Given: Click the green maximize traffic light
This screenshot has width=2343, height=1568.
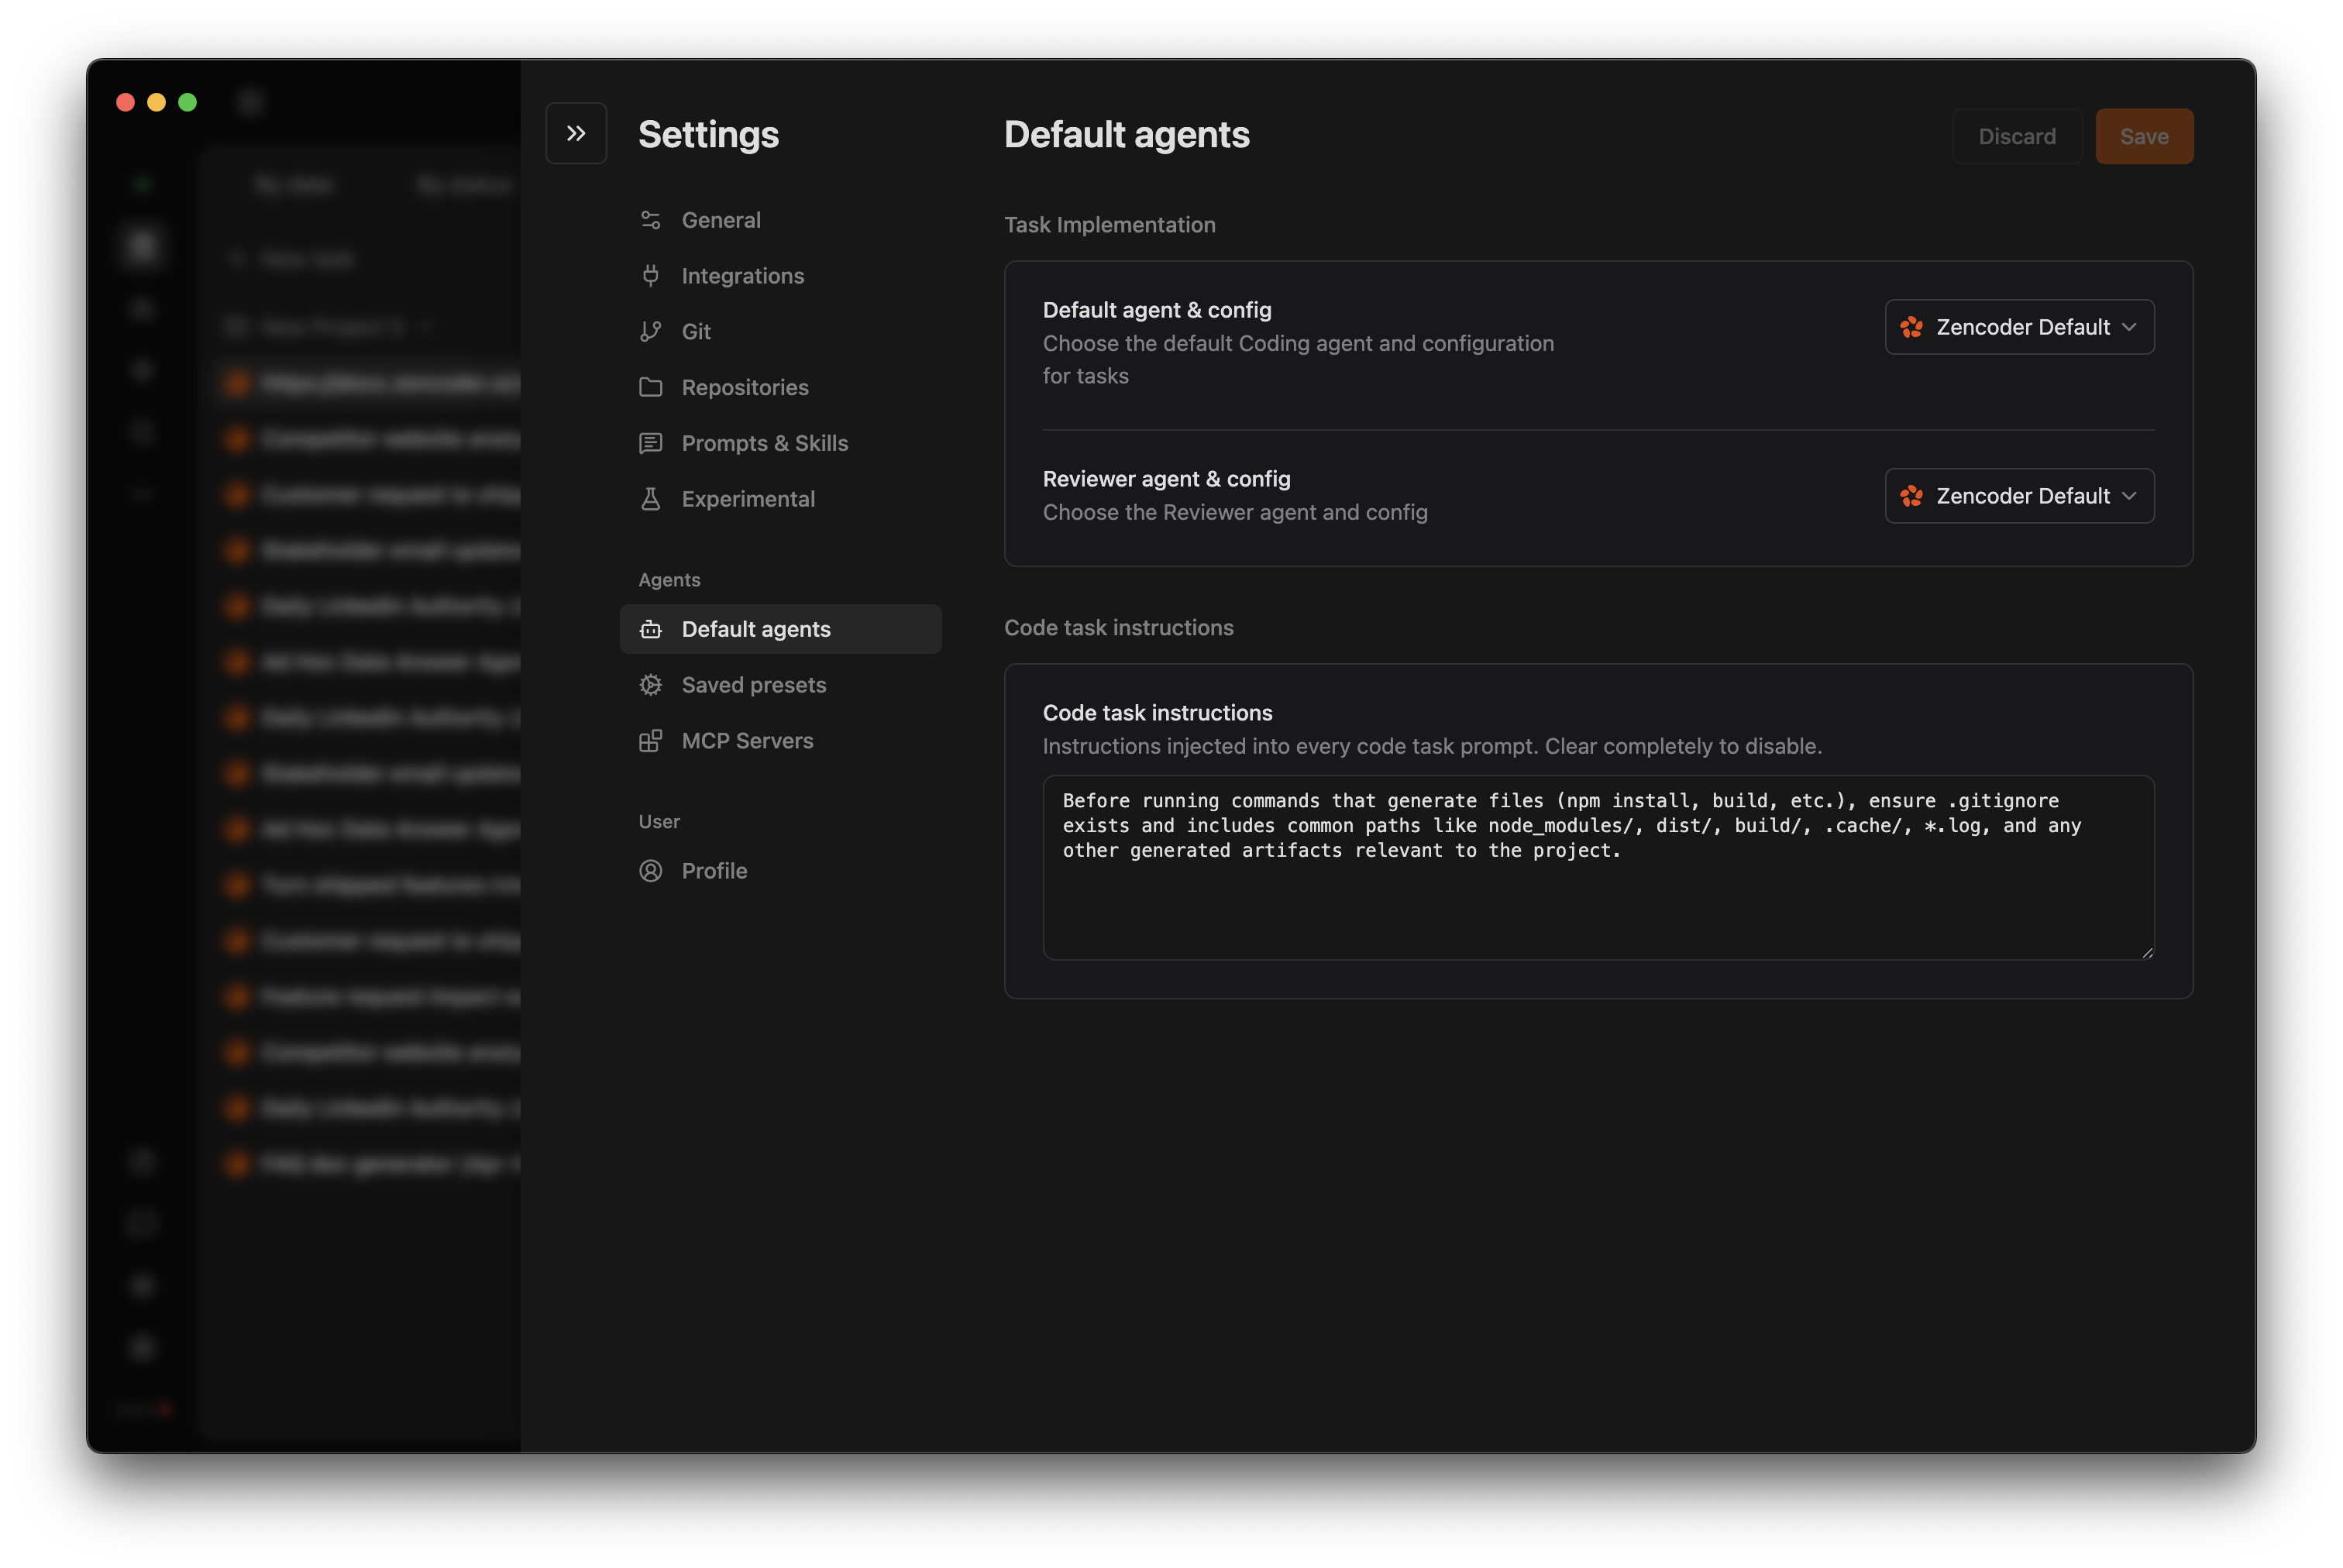Looking at the screenshot, I should (188, 102).
